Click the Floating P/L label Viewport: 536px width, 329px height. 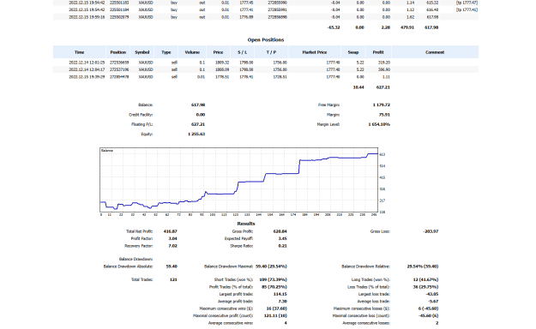click(x=142, y=124)
